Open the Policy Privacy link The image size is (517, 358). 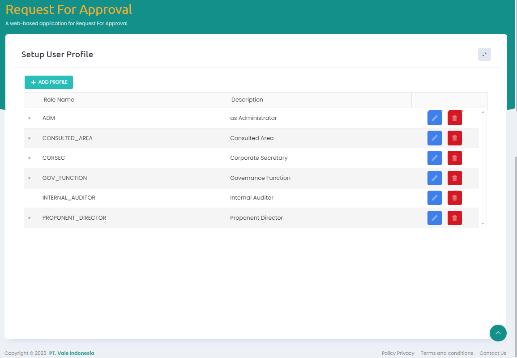(397, 353)
